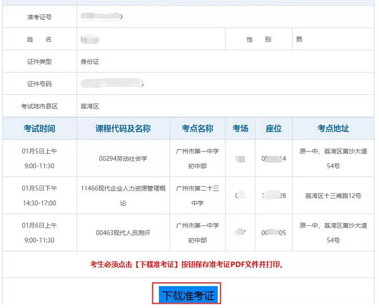Select the 01月5日下午 14:30-17:00 exam time
379x308 pixels.
click(39, 196)
